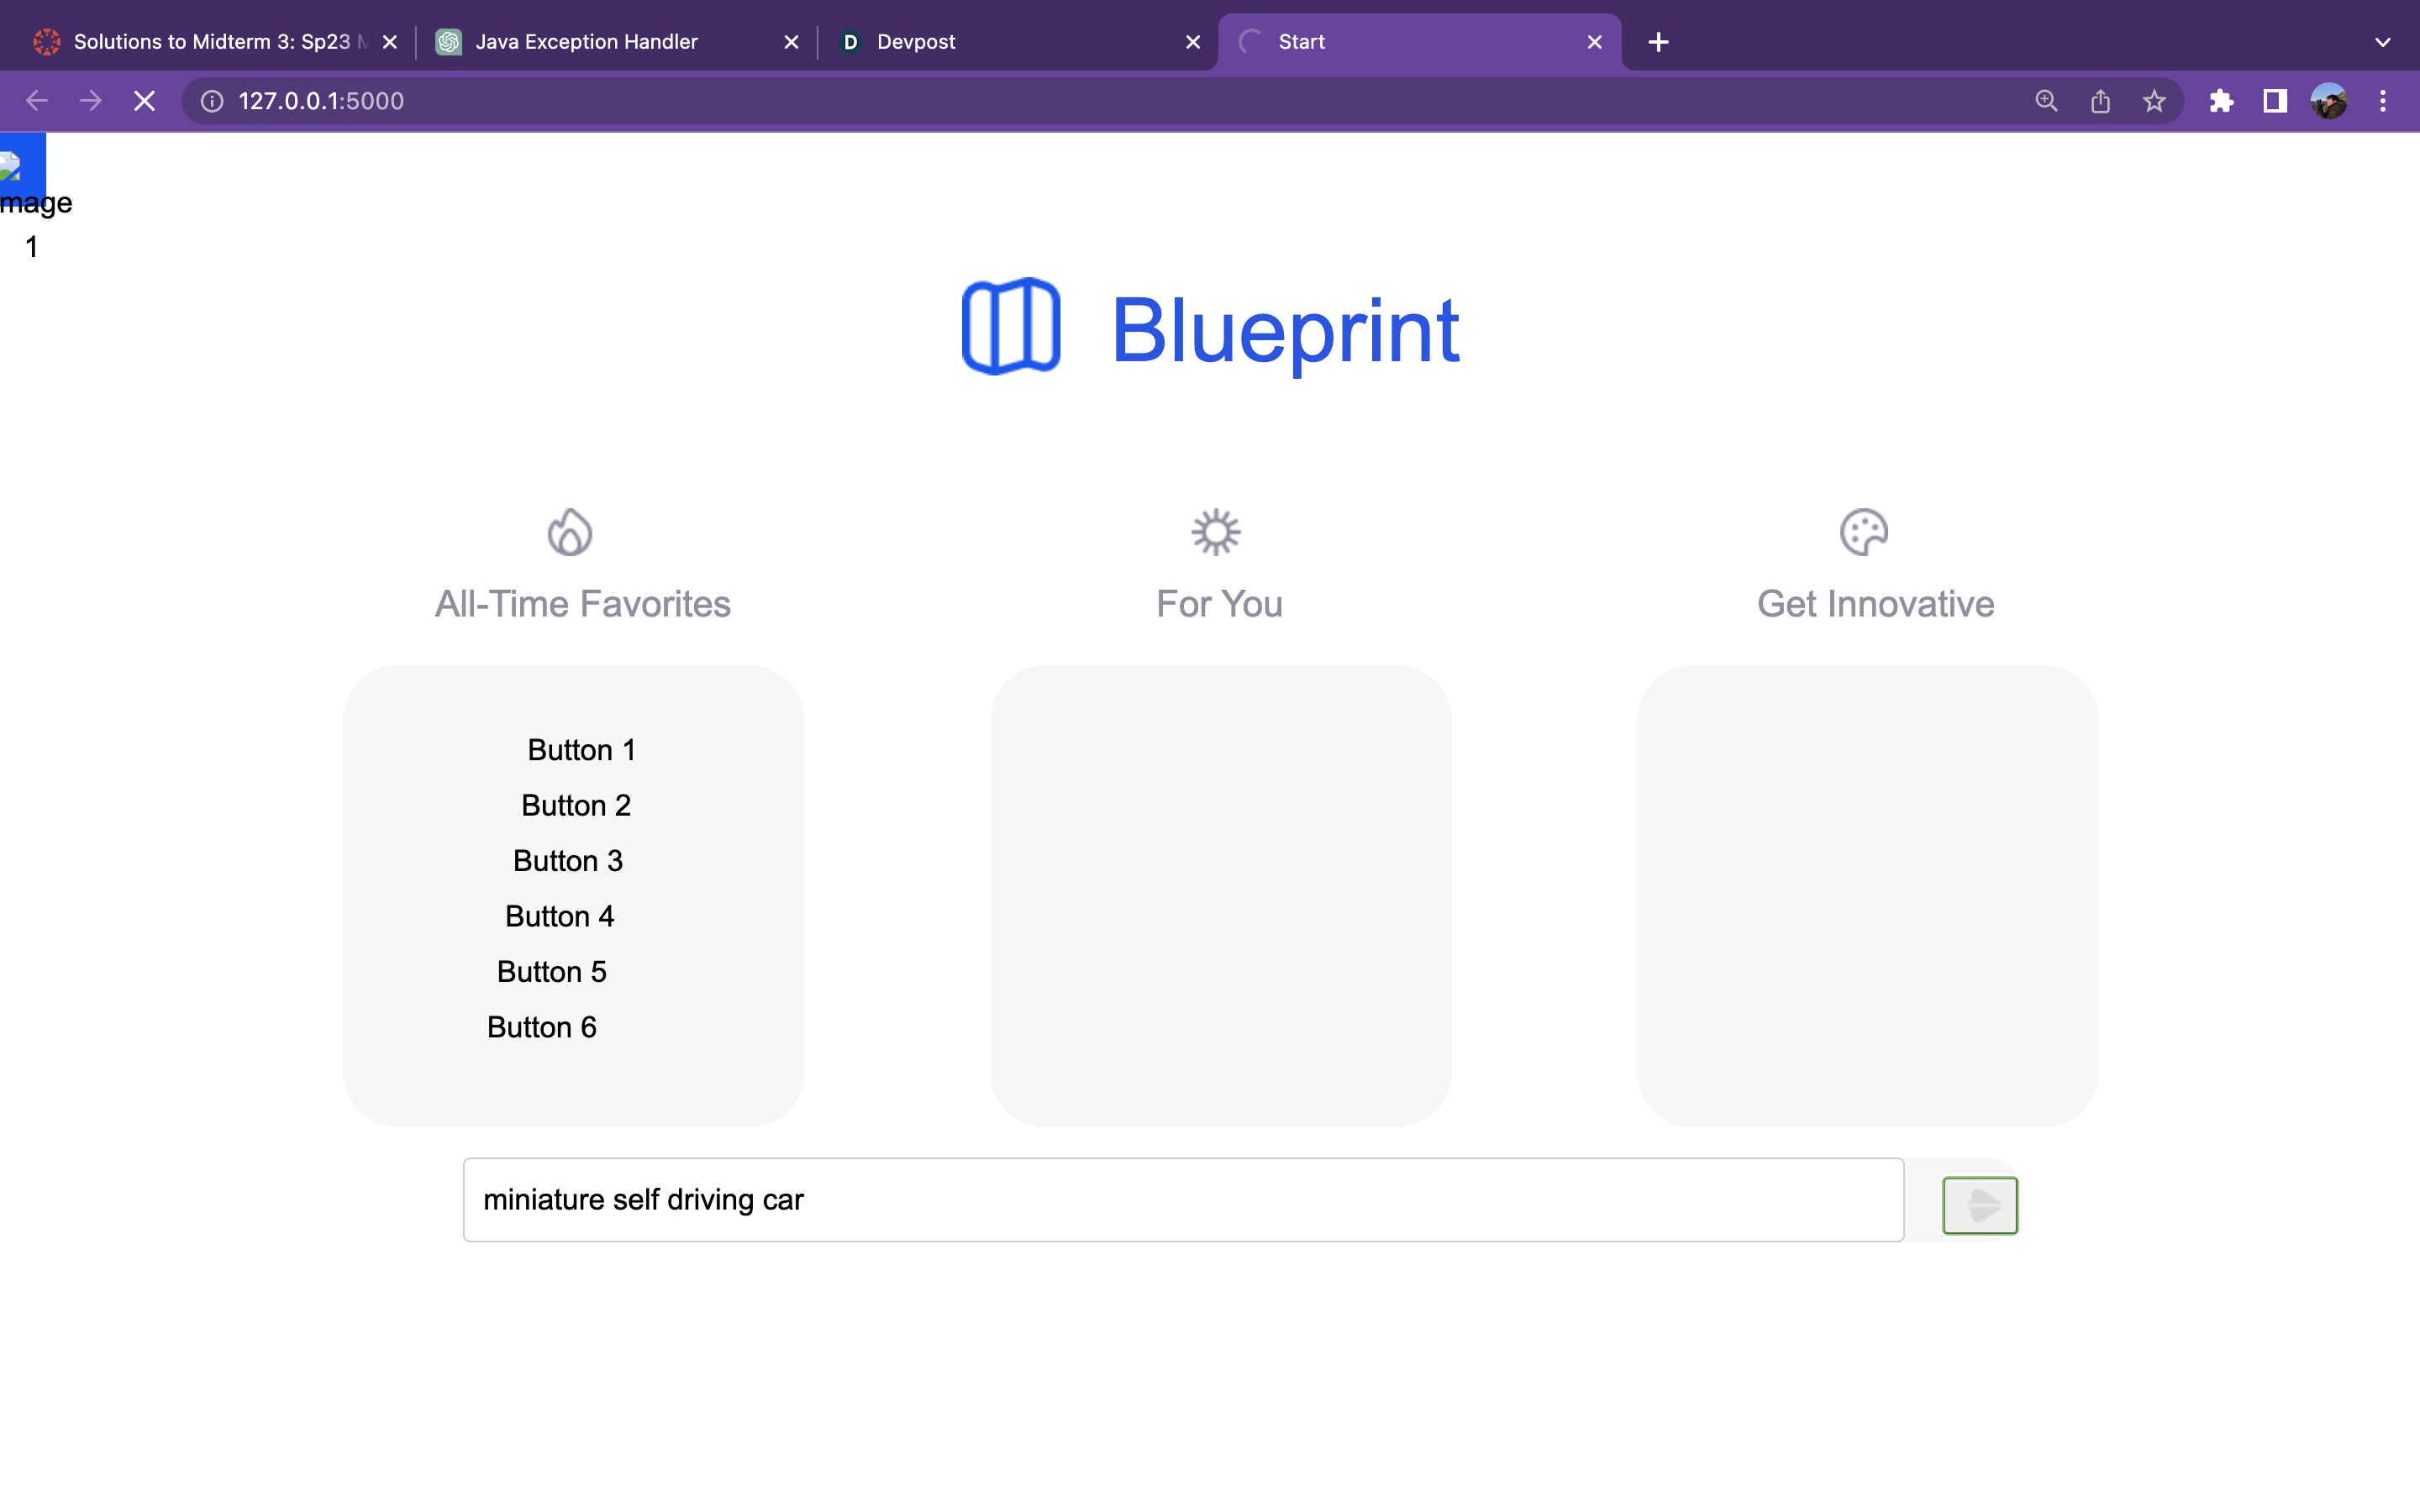Open the profile avatar menu
Screen dimensions: 2420x1512
tap(2328, 101)
